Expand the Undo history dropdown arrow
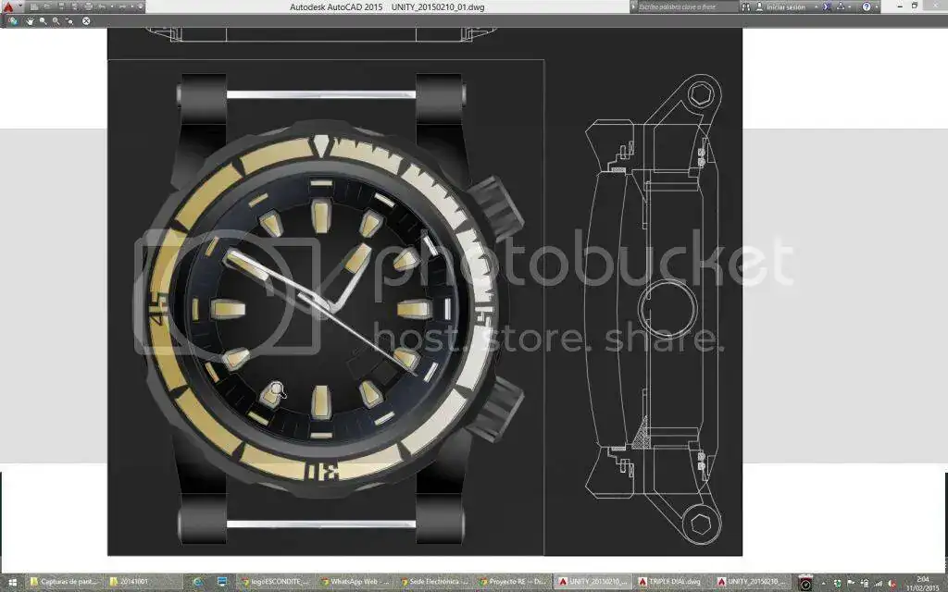 [x=111, y=7]
